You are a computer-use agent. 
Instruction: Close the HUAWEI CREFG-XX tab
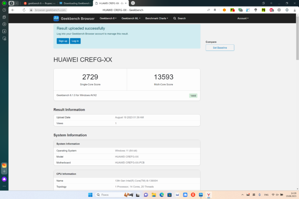pos(126,3)
